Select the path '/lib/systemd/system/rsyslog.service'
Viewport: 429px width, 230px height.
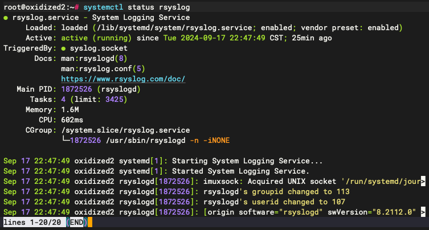click(x=174, y=28)
